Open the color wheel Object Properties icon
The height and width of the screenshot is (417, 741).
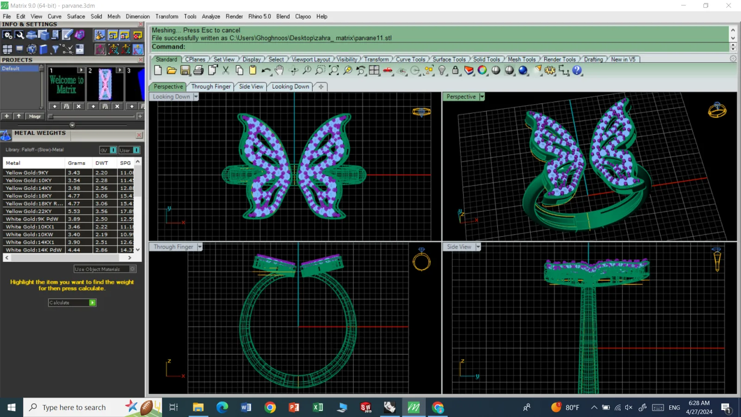tap(482, 70)
